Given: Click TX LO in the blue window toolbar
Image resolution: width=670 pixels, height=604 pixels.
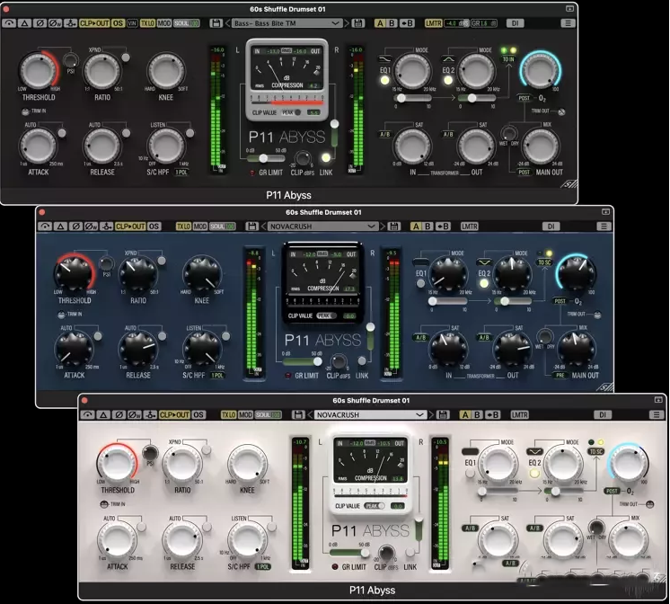Looking at the screenshot, I should (x=183, y=226).
